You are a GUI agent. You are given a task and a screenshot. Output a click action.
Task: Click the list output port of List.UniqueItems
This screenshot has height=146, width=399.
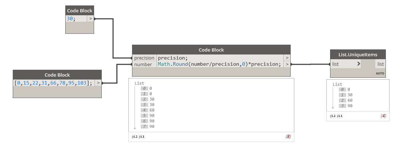coord(380,64)
